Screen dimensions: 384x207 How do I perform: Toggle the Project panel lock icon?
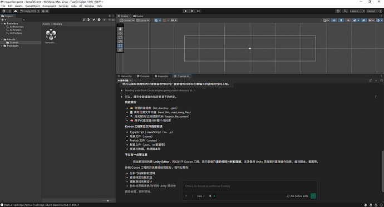pos(110,16)
